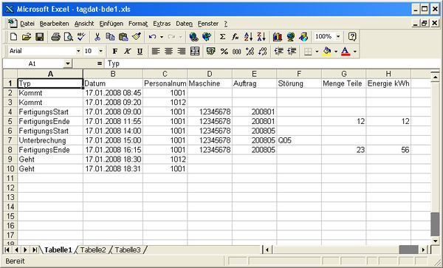Open the Arial font name dropdown
The height and width of the screenshot is (268, 443).
click(78, 52)
